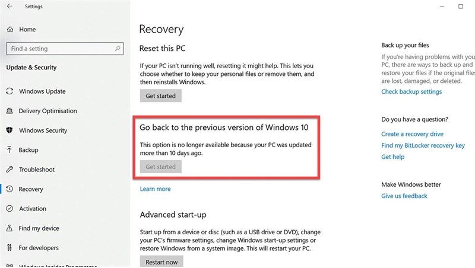Image resolution: width=475 pixels, height=268 pixels.
Task: Click the Give us feedback link
Action: click(x=404, y=196)
